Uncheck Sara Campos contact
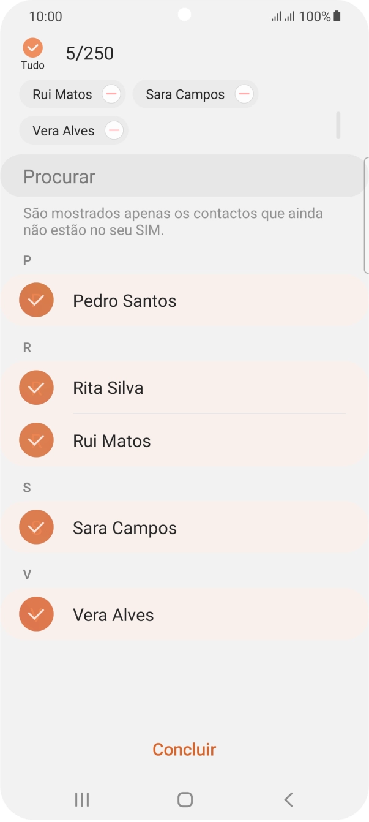Viewport: 369px width, 822px height. (36, 527)
